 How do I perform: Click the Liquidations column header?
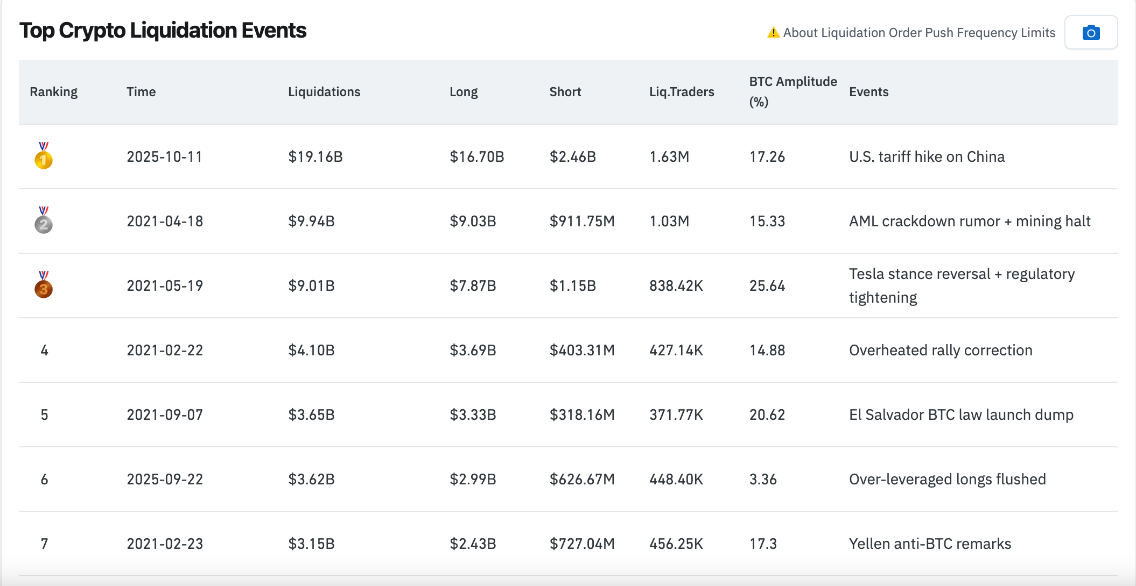pos(324,92)
